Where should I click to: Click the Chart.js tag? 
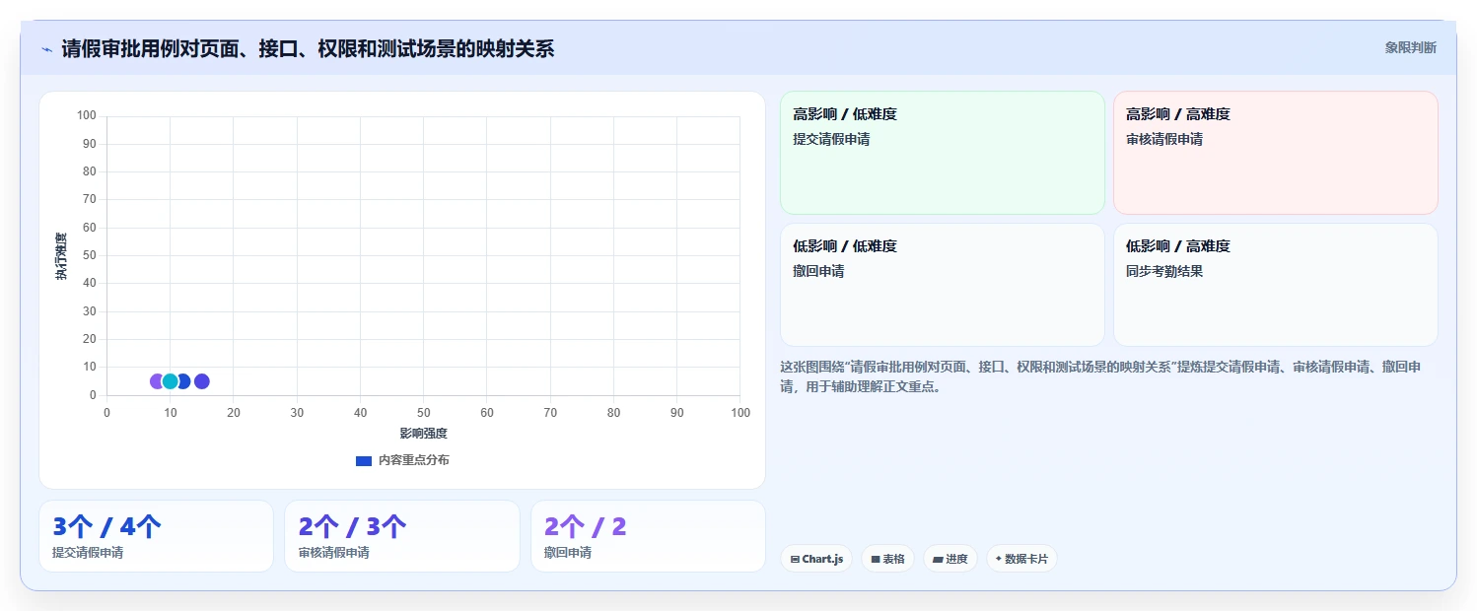click(816, 559)
